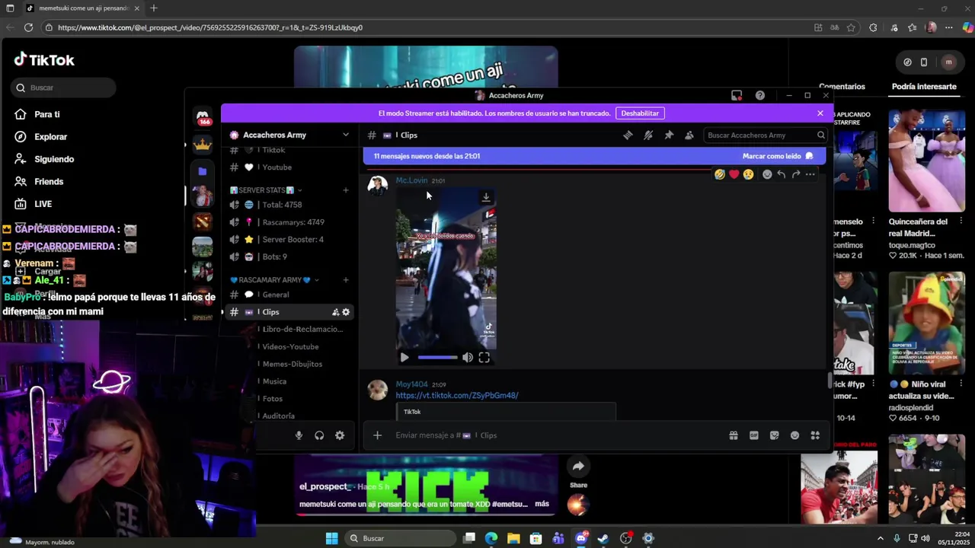
Task: Open Steam from Windows taskbar
Action: tap(603, 538)
